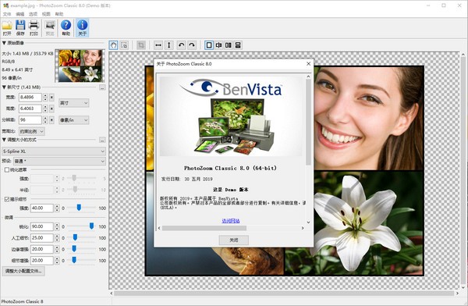Screen dimensions: 468x306
Task: Switch to stacked top-bottom preview
Action: pos(238,45)
